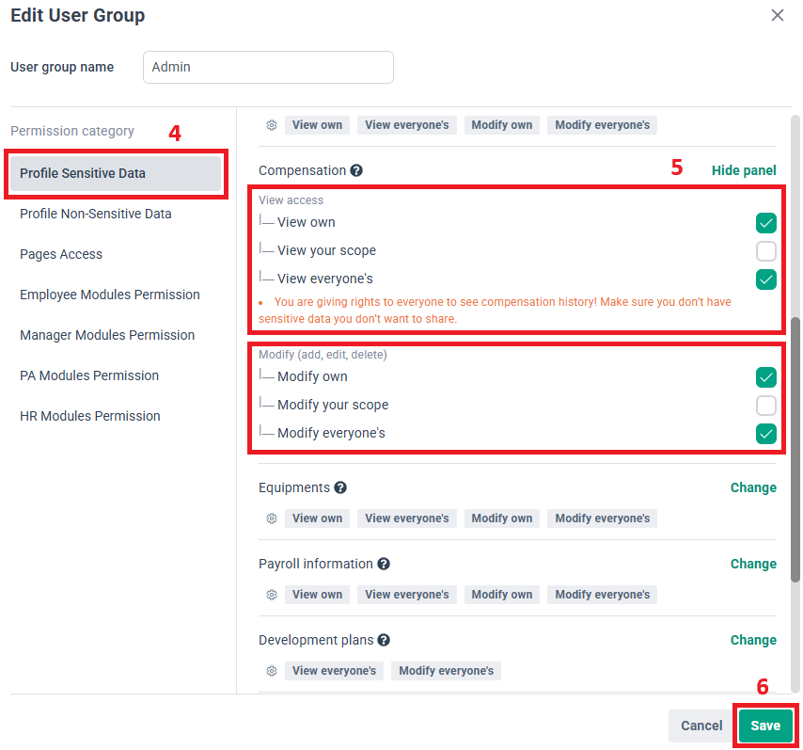The image size is (803, 750).
Task: Click the gear icon in Payroll information row
Action: (x=272, y=595)
